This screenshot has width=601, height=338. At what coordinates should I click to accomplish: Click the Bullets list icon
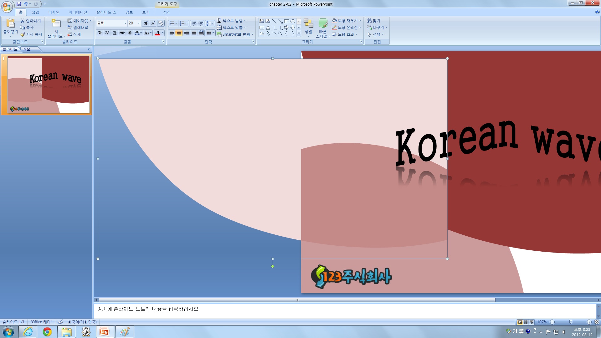tap(172, 23)
